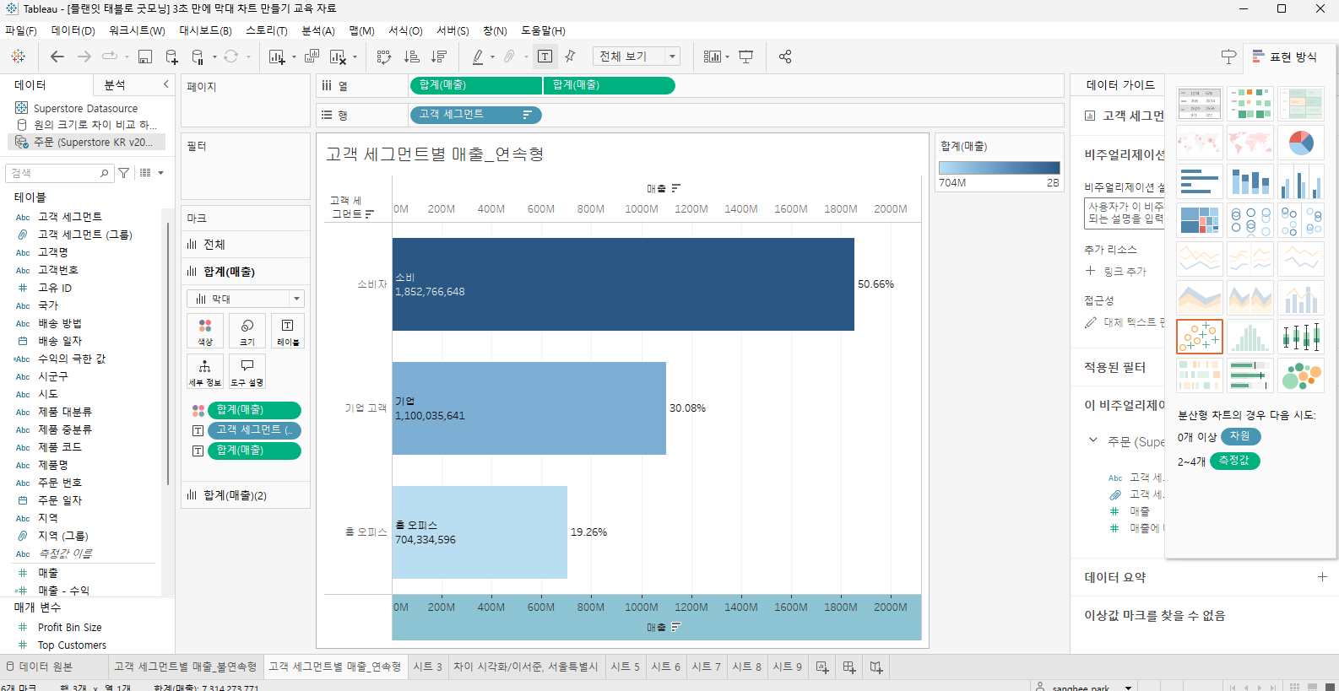Expand the 데이터 요약 plus icon
The height and width of the screenshot is (691, 1339).
tap(1322, 577)
